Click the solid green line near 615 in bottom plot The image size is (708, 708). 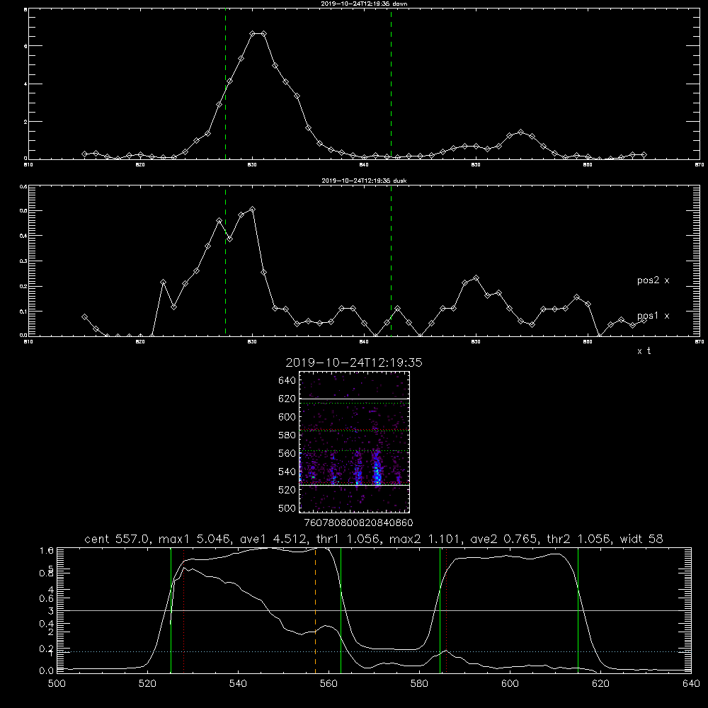(578, 610)
